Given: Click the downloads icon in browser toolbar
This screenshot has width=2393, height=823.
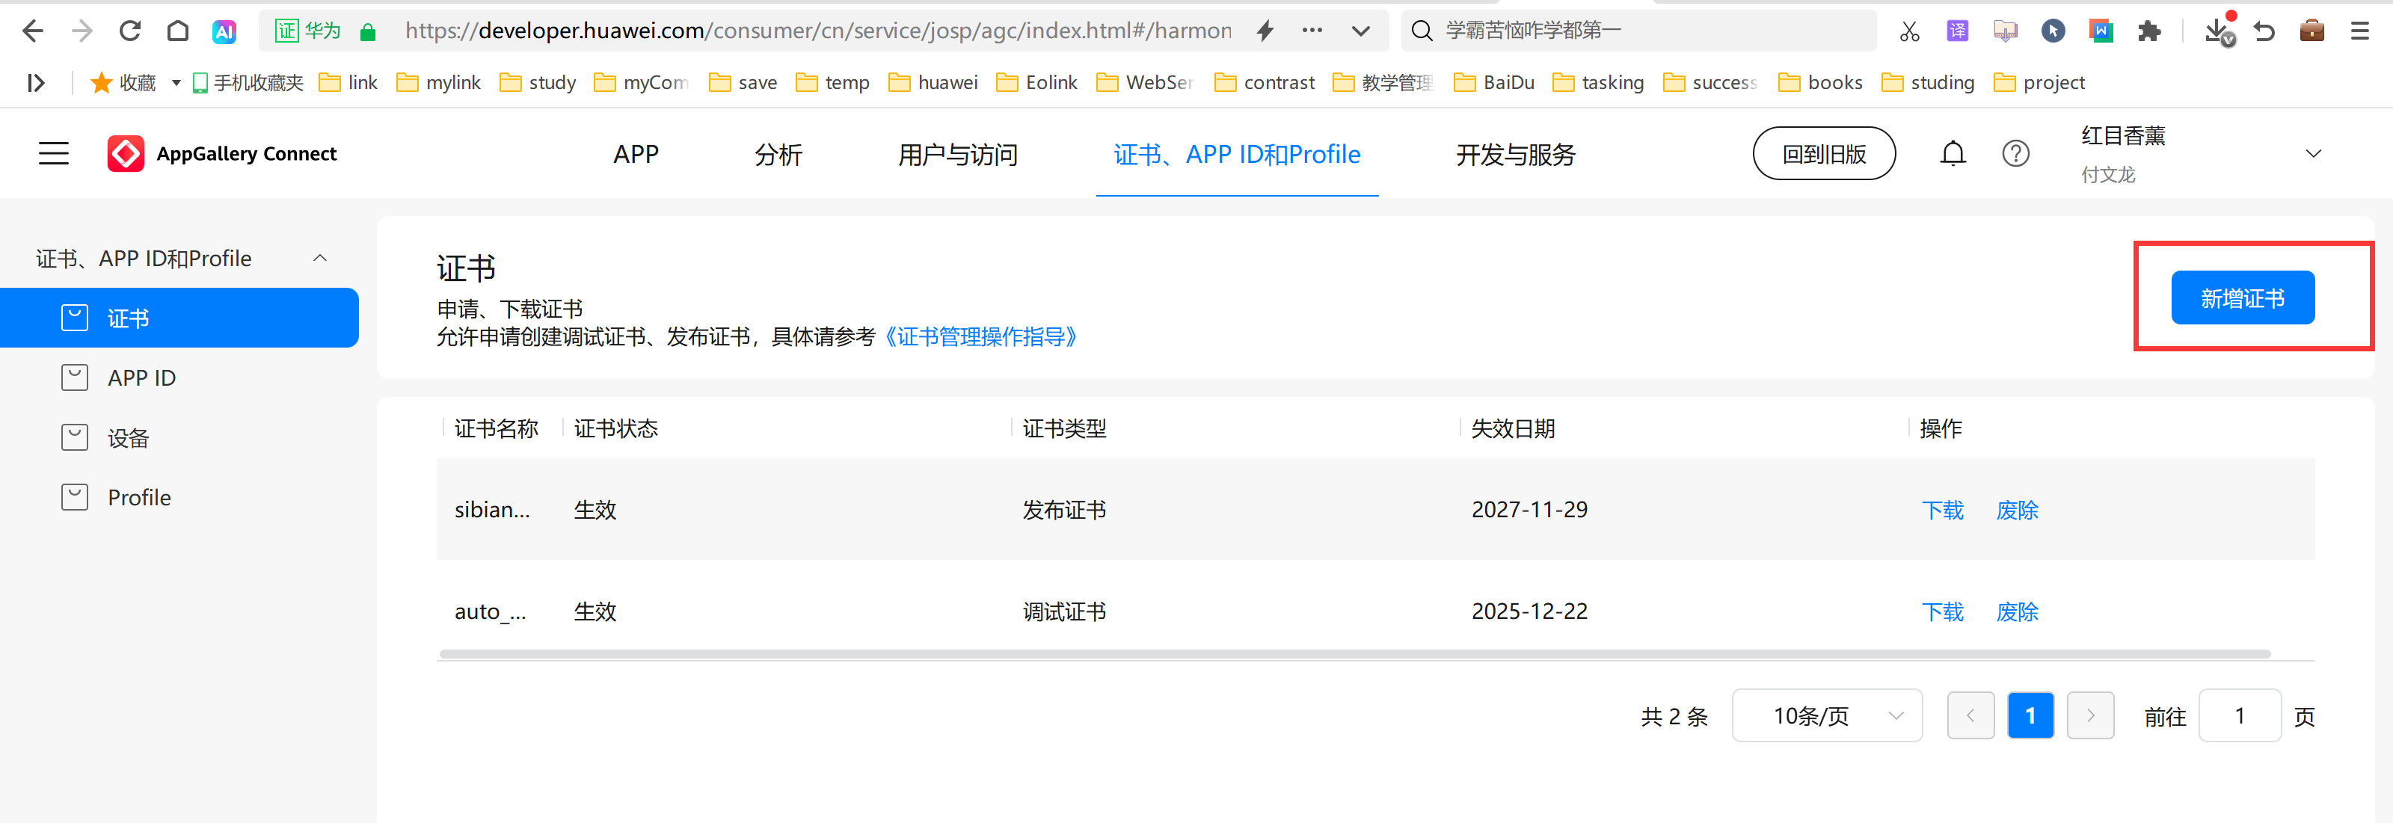Looking at the screenshot, I should coord(2217,31).
